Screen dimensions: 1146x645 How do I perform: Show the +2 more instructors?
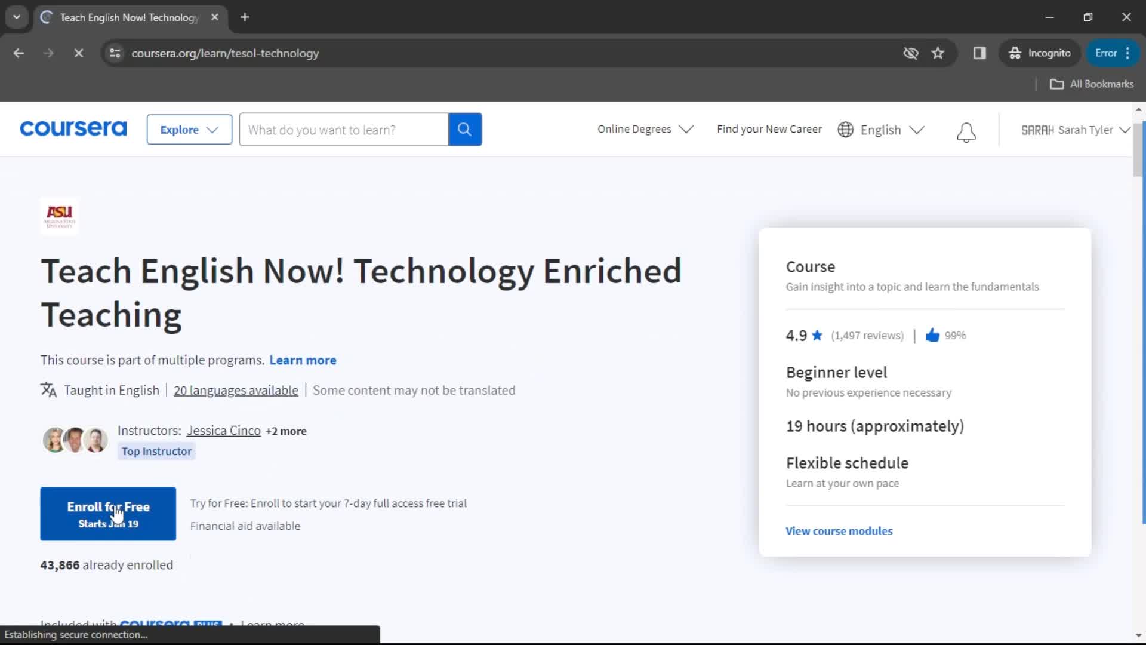coord(286,431)
